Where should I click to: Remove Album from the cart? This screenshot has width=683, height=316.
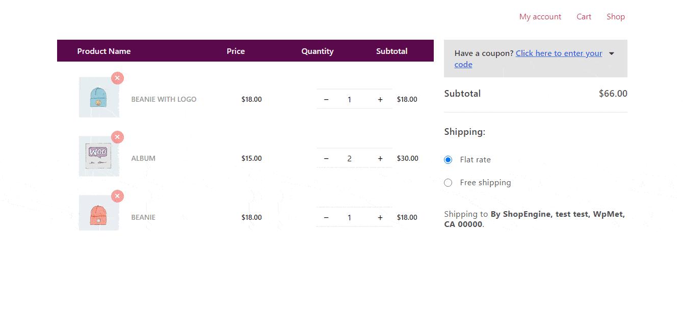point(118,137)
